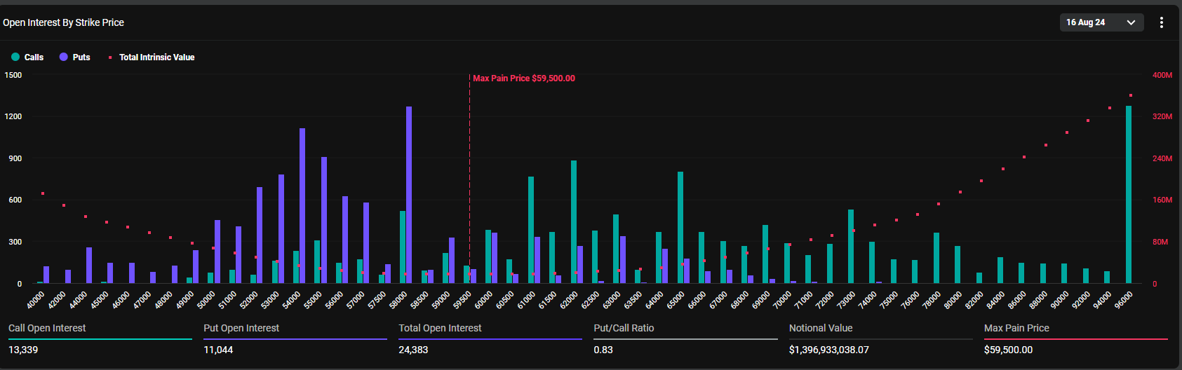Click the red Total Intrinsic Value marker

(110, 57)
